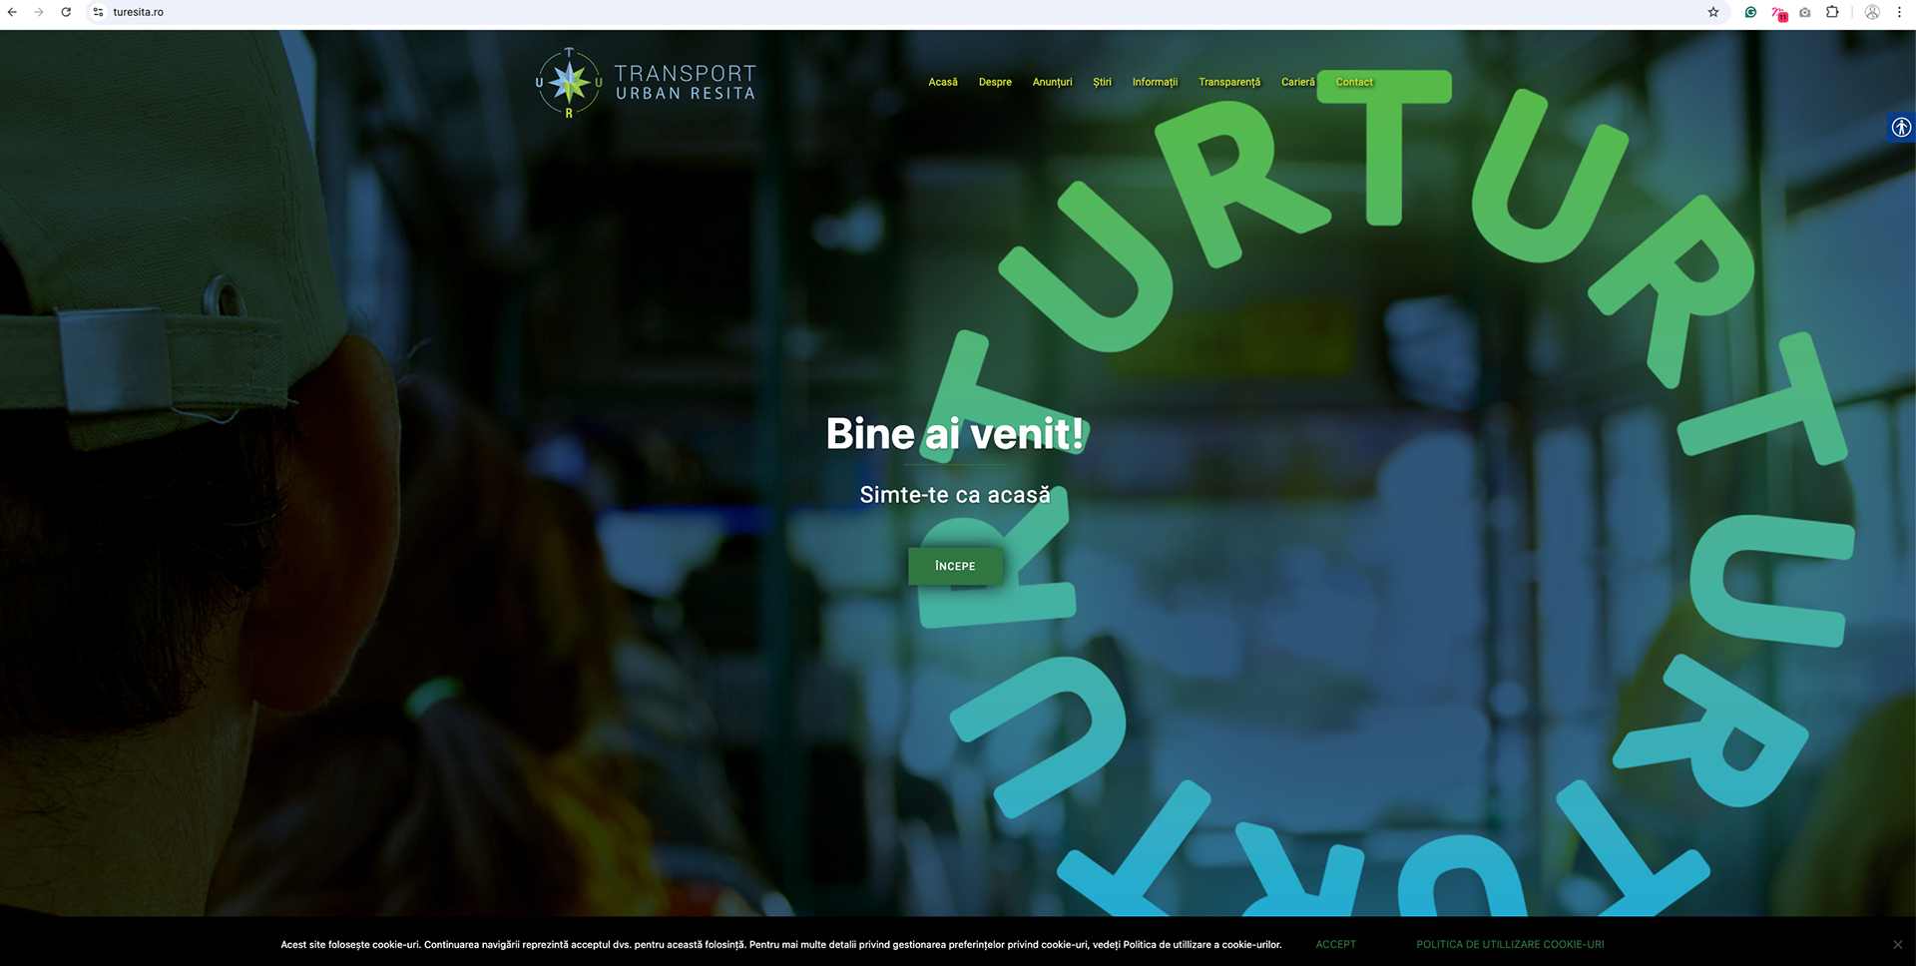Viewport: 1916px width, 966px height.
Task: Click the browser back arrow
Action: tap(12, 12)
